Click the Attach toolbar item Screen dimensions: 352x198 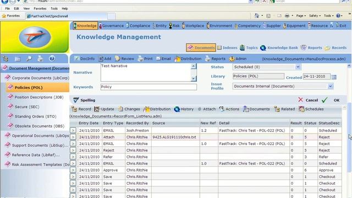coord(207,109)
